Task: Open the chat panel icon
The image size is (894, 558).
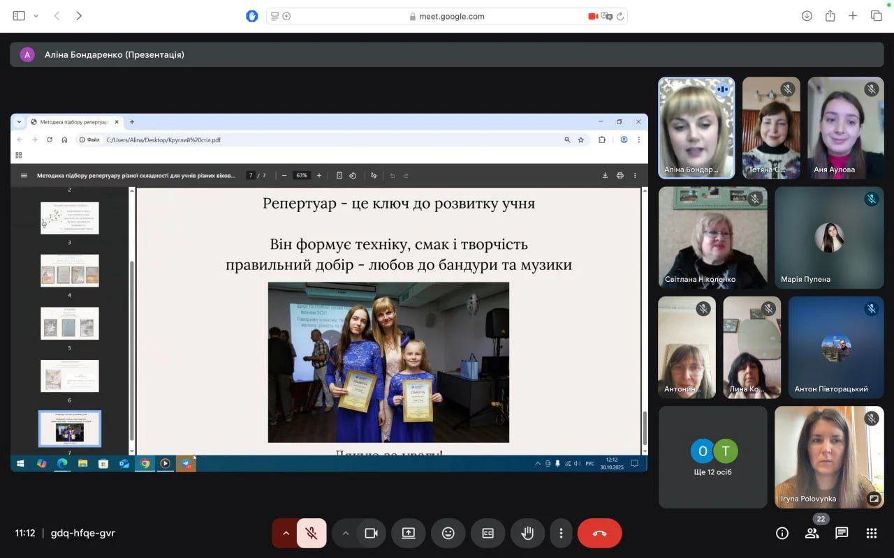Action: tap(842, 534)
